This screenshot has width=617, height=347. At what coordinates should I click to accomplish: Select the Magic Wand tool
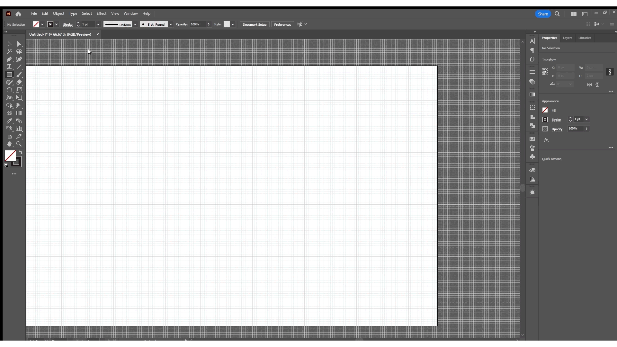tap(9, 52)
